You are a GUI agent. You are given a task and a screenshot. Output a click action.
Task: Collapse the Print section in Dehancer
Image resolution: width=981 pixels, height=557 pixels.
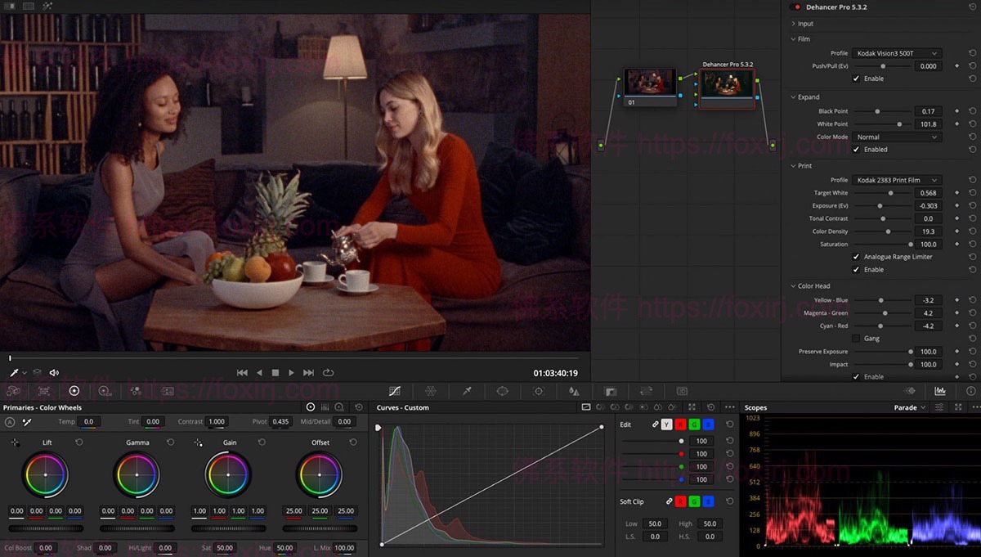[x=800, y=165]
